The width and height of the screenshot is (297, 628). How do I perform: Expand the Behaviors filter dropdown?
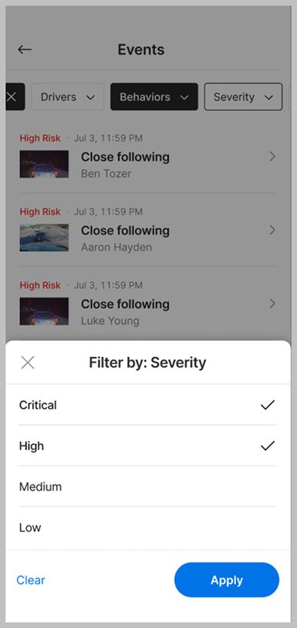[154, 96]
